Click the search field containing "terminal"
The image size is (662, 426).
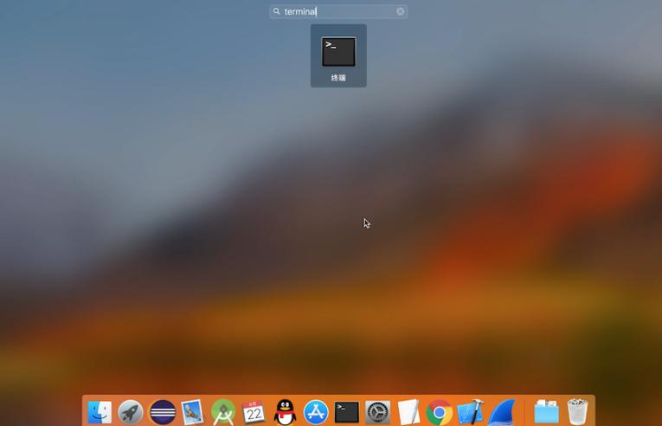pos(337,11)
